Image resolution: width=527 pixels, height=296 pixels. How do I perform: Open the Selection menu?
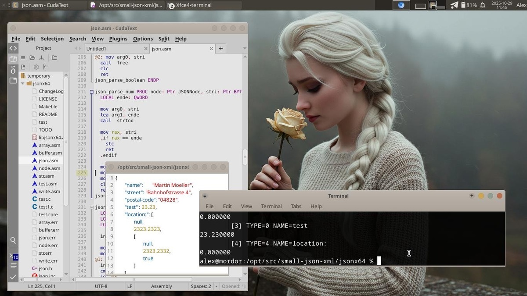52,39
